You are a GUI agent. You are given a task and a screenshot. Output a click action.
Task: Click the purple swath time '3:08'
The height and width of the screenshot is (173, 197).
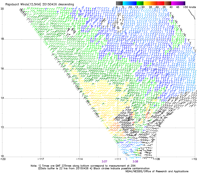[135, 162]
